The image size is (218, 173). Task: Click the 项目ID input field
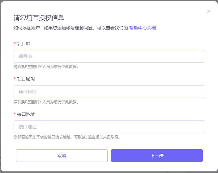pyautogui.click(x=109, y=56)
